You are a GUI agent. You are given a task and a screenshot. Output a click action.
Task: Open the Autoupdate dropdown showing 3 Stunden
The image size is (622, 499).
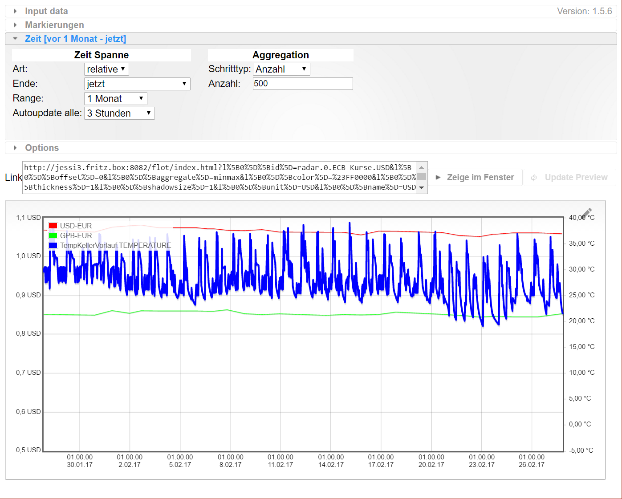coord(119,113)
